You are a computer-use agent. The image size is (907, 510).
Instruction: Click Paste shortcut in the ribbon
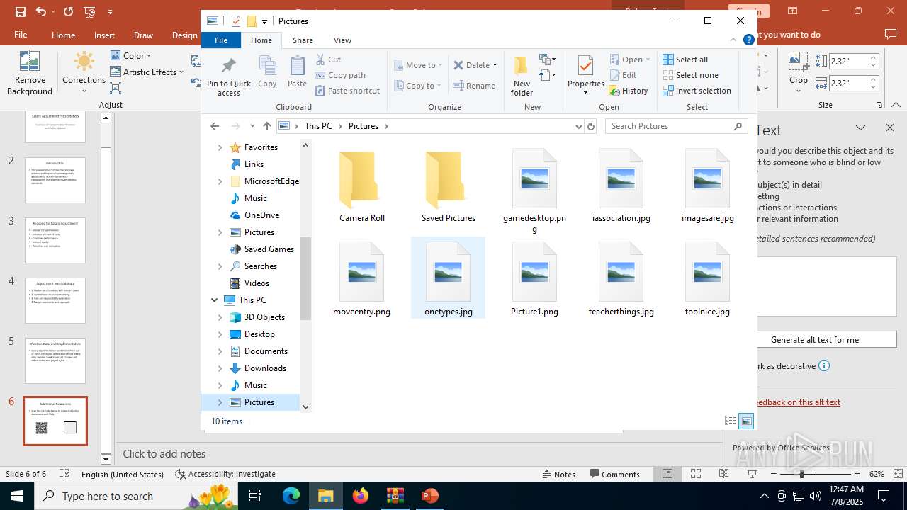pyautogui.click(x=348, y=91)
